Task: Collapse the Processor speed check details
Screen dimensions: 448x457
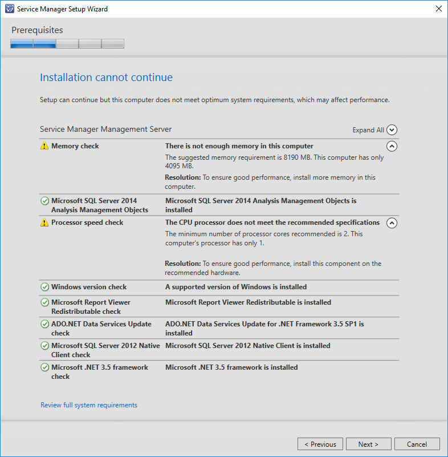Action: (392, 223)
